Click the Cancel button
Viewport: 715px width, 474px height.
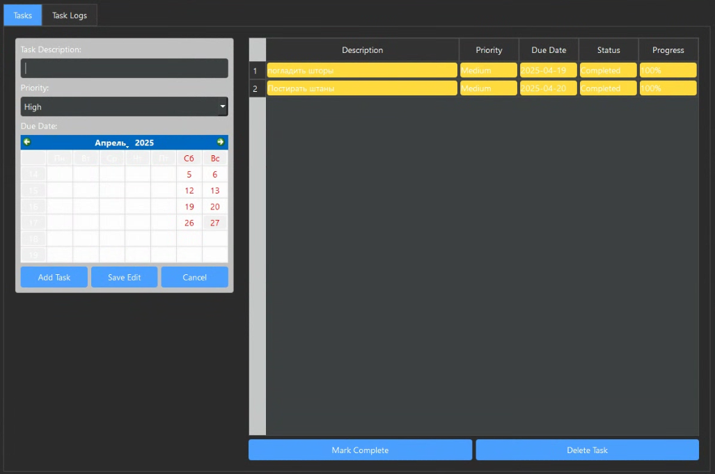coord(195,277)
